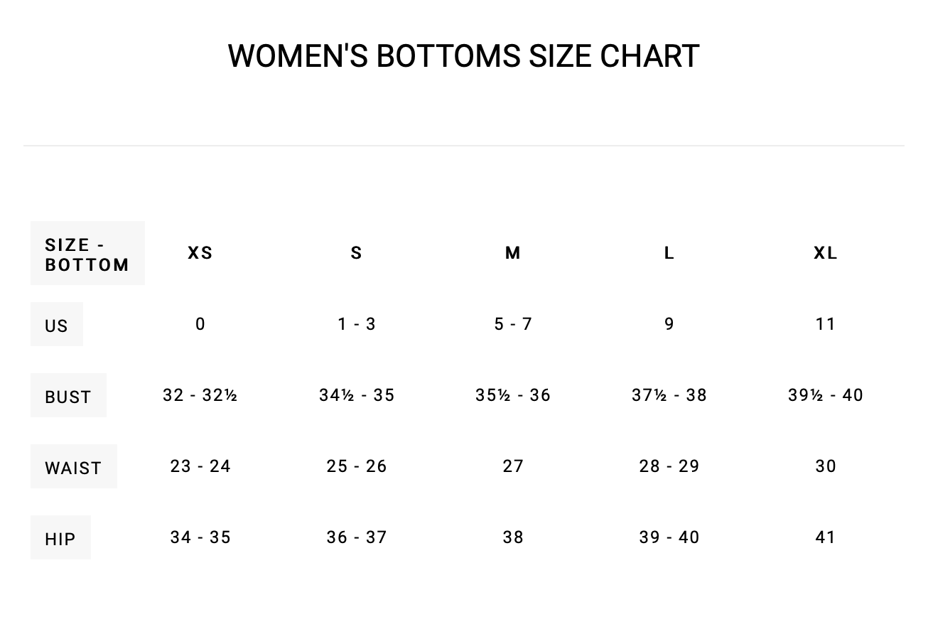Click the BUST row label
This screenshot has height=644, width=928.
(68, 397)
